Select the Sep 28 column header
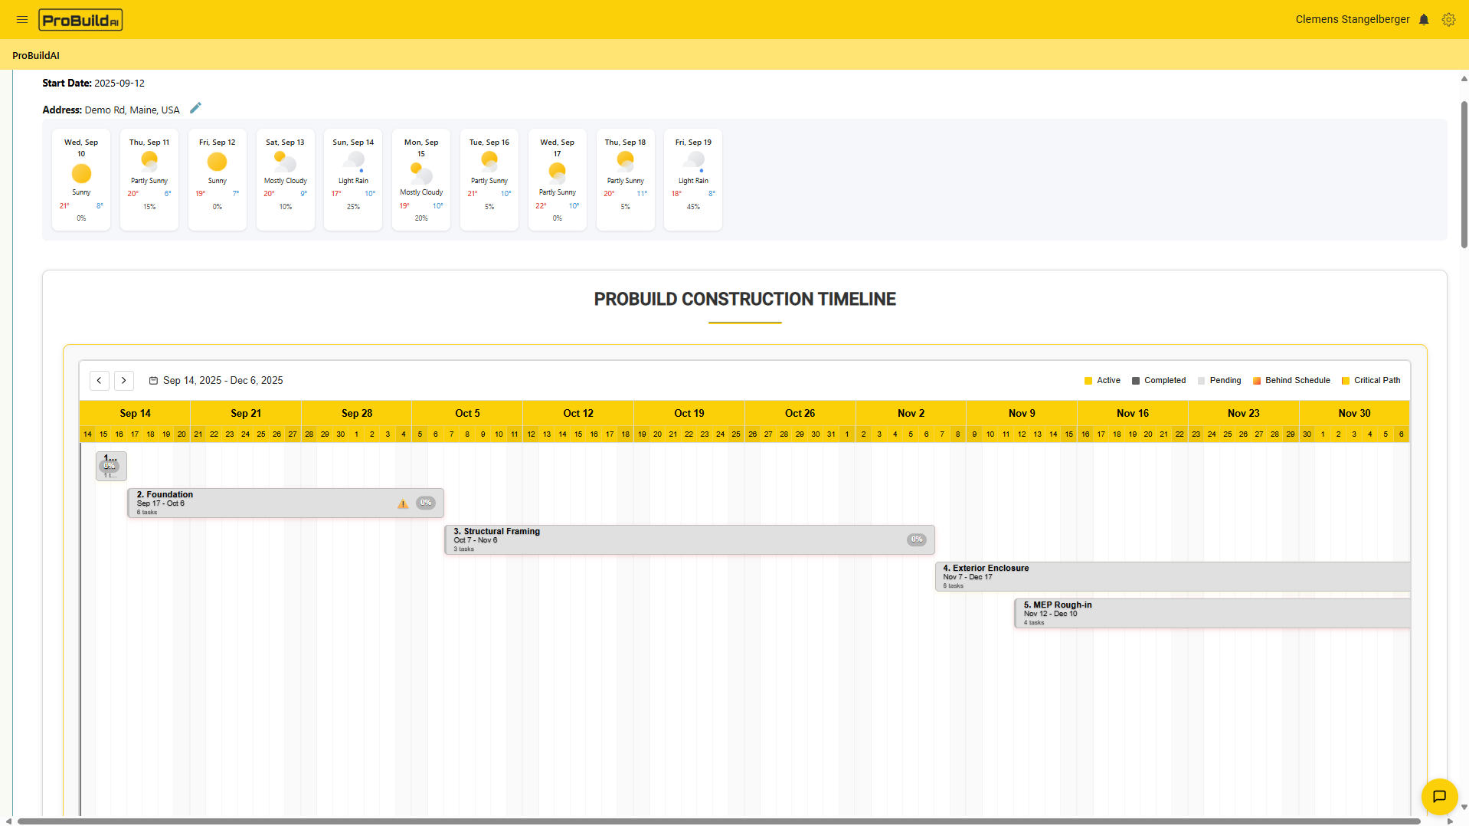 [357, 413]
